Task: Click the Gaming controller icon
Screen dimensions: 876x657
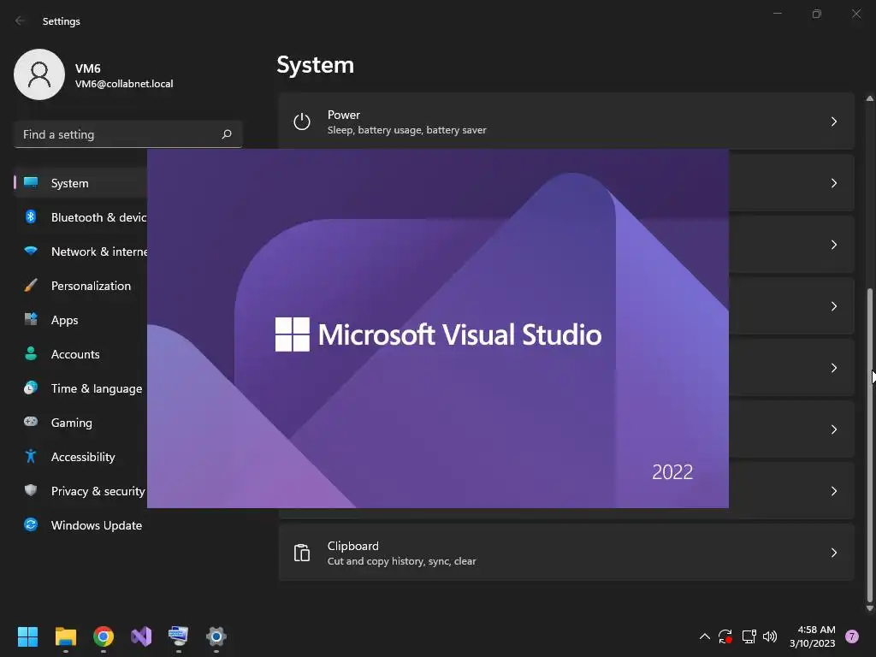Action: click(x=31, y=421)
